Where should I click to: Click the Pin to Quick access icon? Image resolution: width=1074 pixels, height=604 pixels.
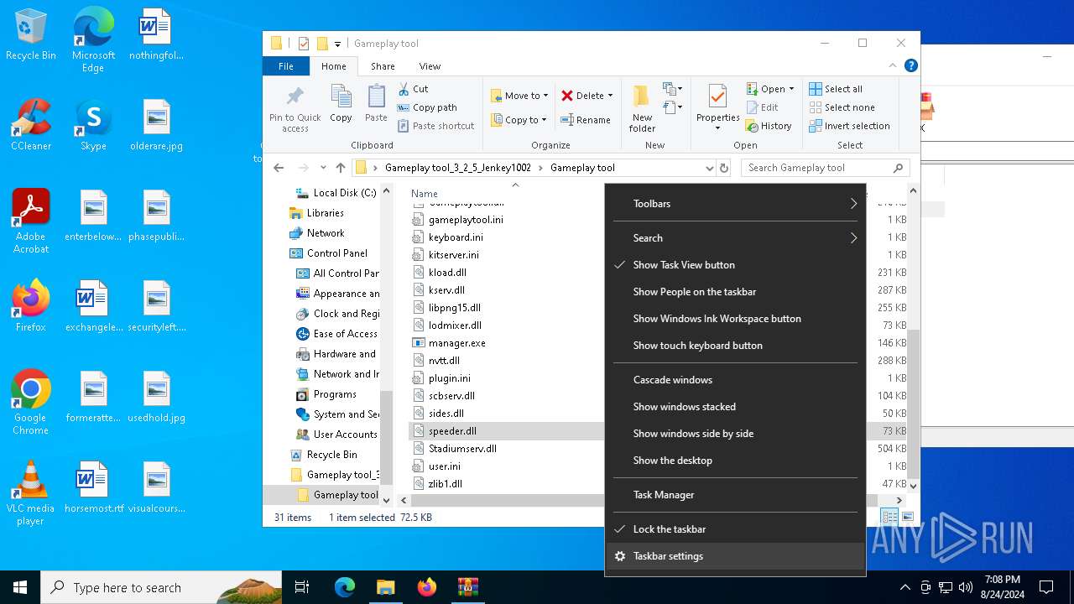[295, 108]
